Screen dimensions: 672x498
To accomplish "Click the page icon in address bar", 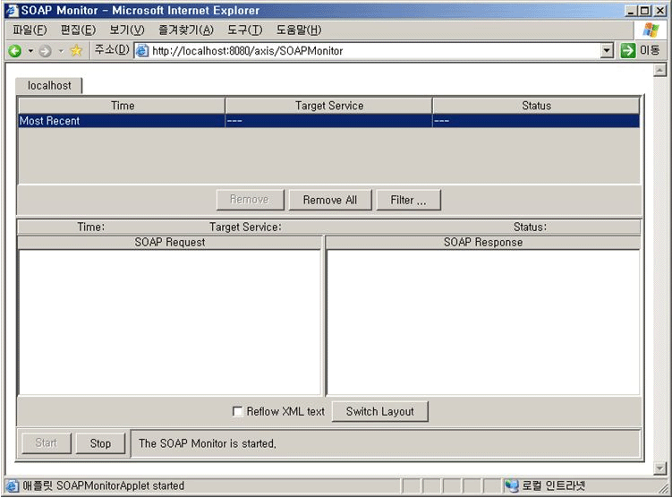I will click(x=142, y=51).
